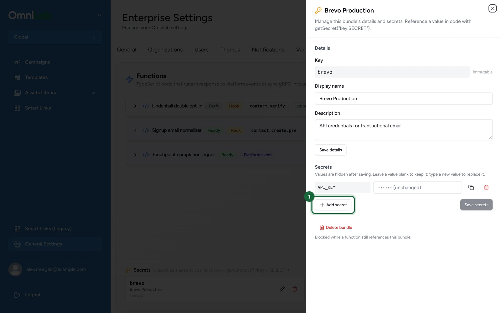Image resolution: width=501 pixels, height=313 pixels.
Task: Click the Save details button
Action: (x=330, y=150)
